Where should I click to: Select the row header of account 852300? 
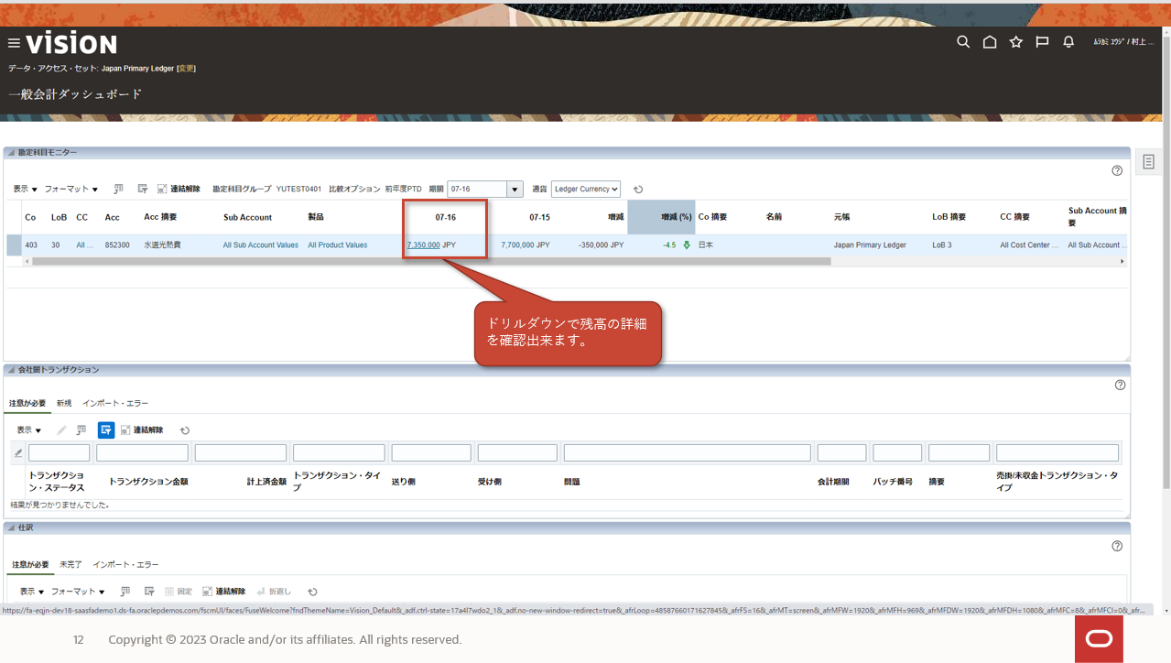[x=14, y=245]
